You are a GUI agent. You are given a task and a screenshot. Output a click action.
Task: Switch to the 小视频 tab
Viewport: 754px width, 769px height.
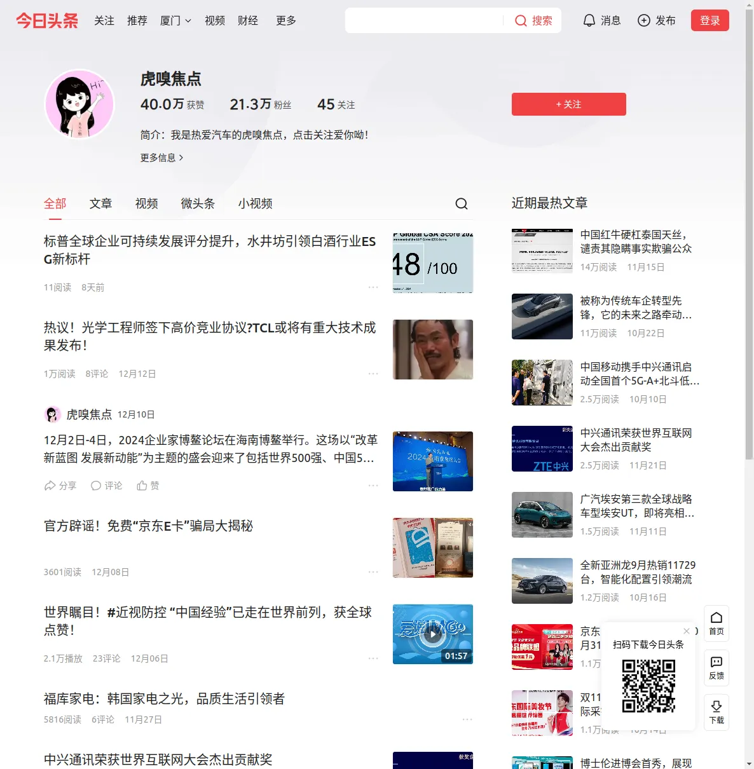(256, 203)
